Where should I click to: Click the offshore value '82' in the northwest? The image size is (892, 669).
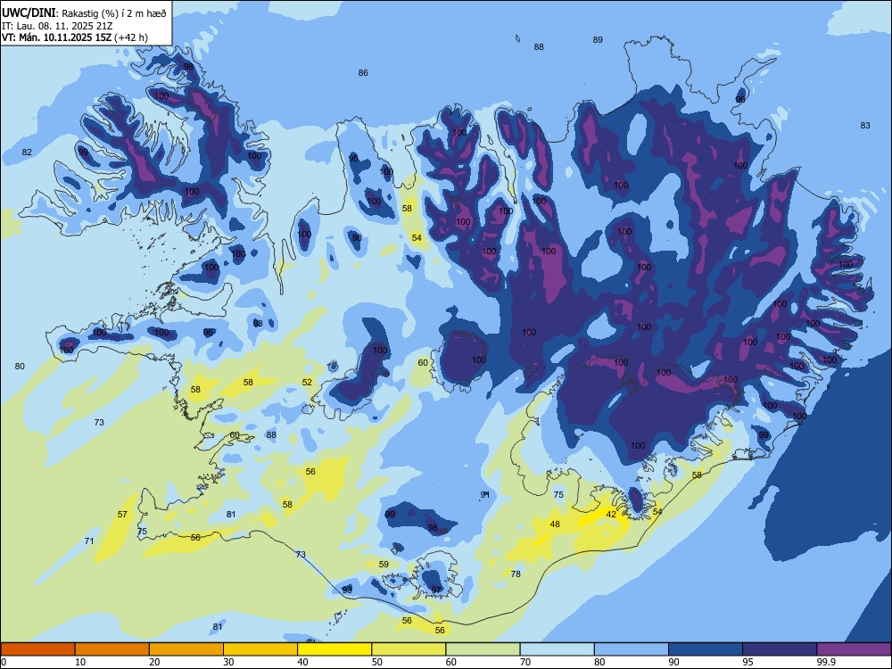27,152
